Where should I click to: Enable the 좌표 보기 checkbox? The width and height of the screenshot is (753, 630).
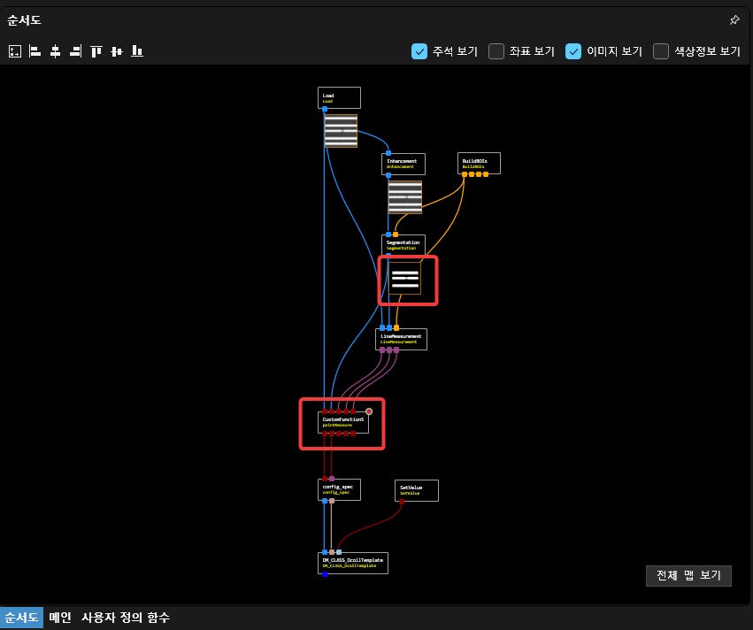496,51
